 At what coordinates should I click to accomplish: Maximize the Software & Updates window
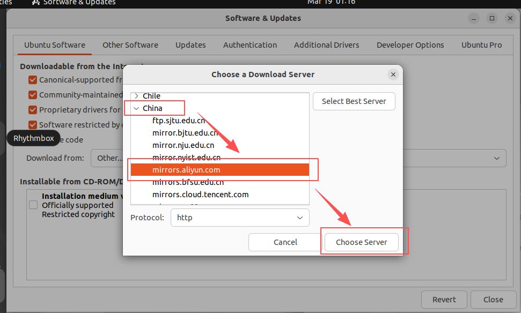[492, 18]
